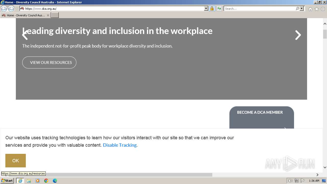Open the BECOME A DCA MEMBER card

click(x=262, y=118)
